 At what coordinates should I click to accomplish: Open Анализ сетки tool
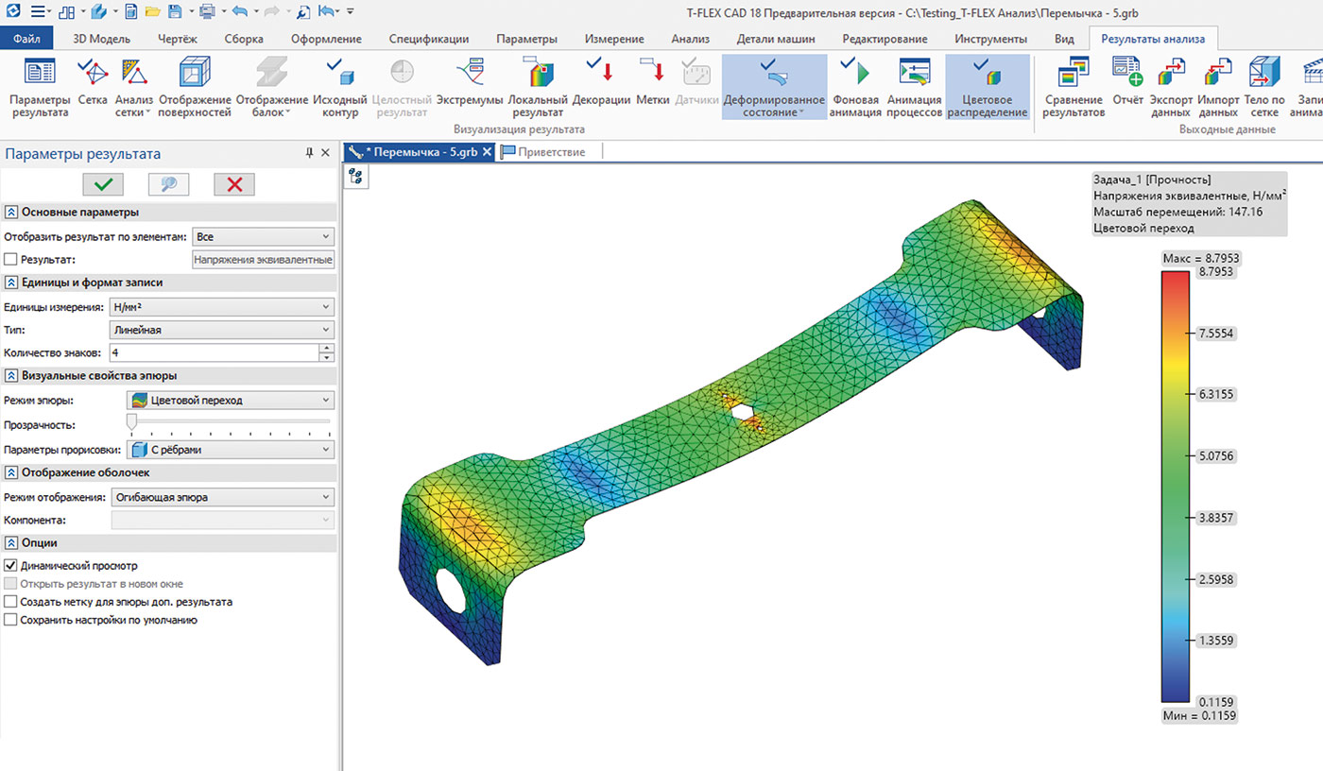pyautogui.click(x=133, y=87)
